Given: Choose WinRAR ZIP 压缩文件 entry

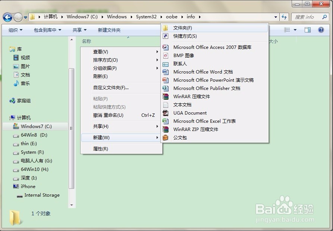Looking at the screenshot, I should (x=214, y=129).
